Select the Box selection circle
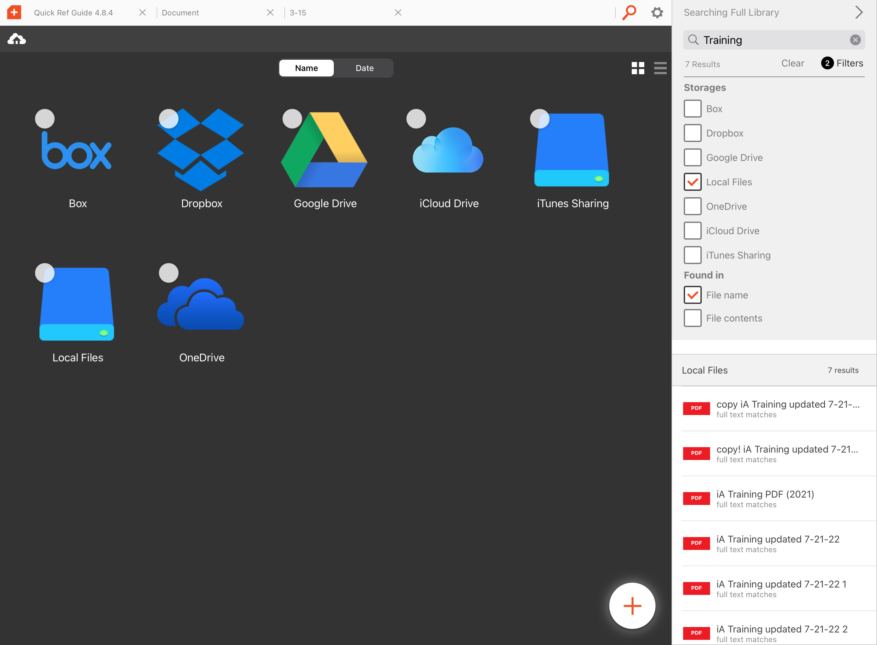This screenshot has height=645, width=877. tap(45, 119)
